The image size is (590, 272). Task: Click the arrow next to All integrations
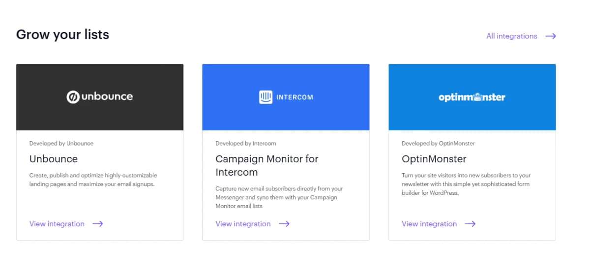coord(551,36)
